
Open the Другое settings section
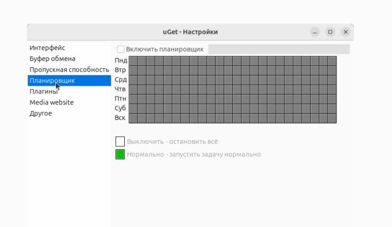(69, 113)
